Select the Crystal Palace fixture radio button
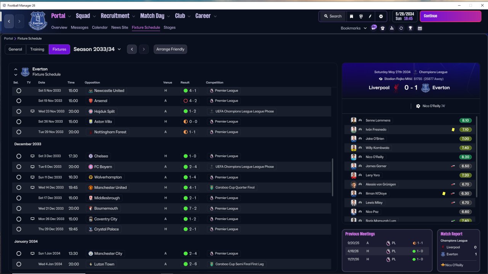The width and height of the screenshot is (488, 274). tap(19, 229)
